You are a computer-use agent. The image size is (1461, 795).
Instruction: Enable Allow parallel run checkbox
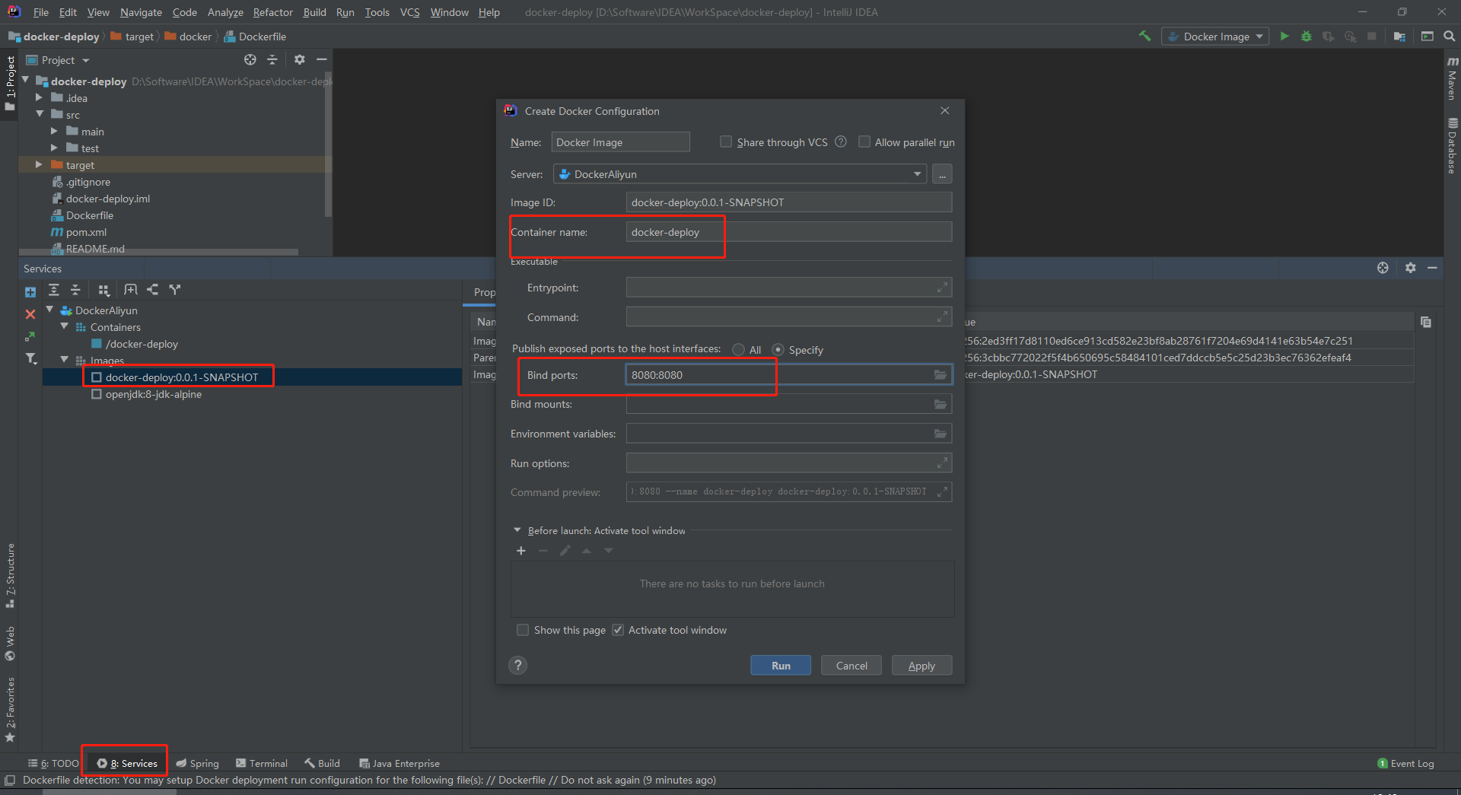(864, 142)
